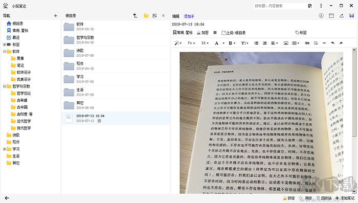This screenshot has width=358, height=203.
Task: Collapse the 哲学与宗教 tree node
Action: tap(4, 86)
